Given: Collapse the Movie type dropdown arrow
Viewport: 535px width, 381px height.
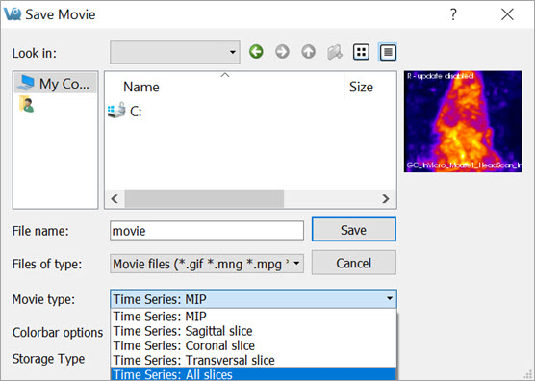Looking at the screenshot, I should click(x=390, y=299).
